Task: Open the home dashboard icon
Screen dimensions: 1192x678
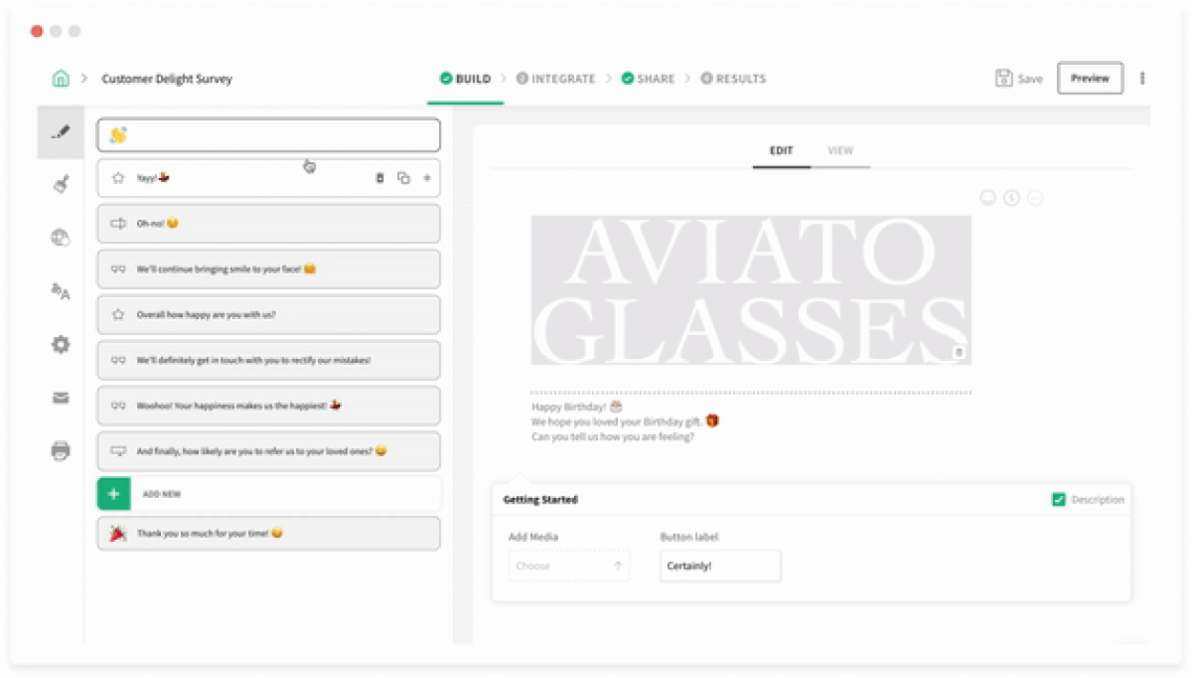Action: [61, 79]
